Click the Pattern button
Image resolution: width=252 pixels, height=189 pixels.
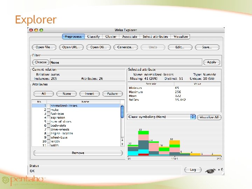click(112, 94)
